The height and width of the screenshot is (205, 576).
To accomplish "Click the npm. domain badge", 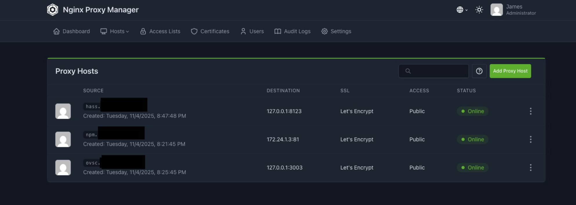I will pos(91,135).
